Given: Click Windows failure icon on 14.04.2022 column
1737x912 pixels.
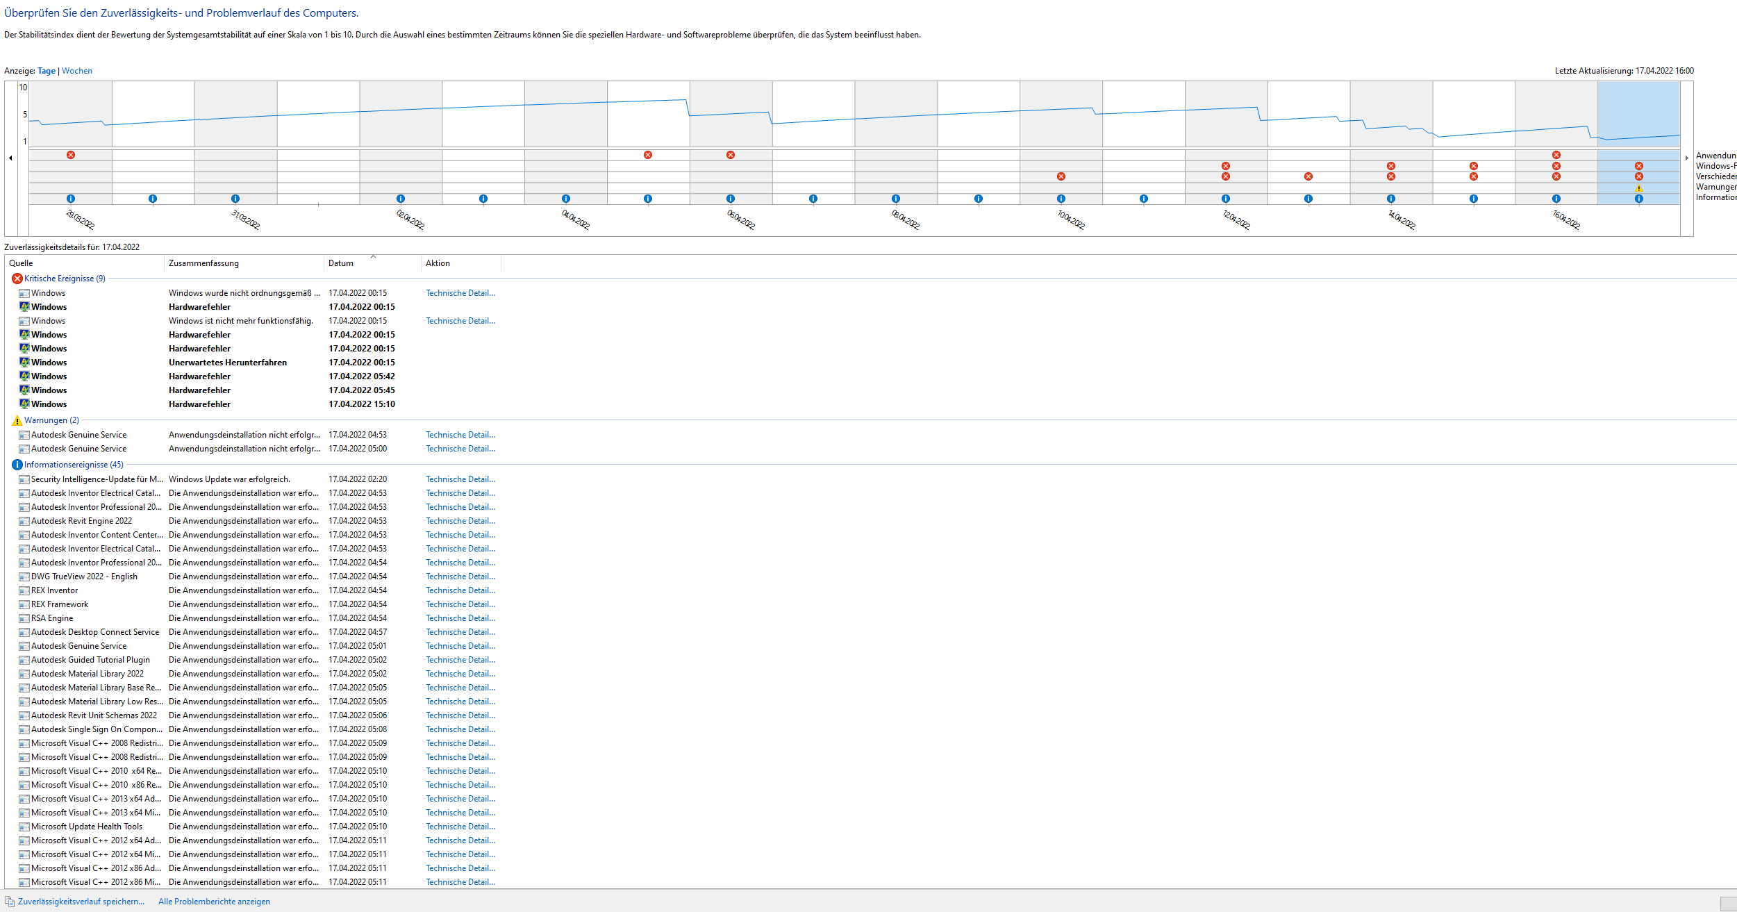Looking at the screenshot, I should [1391, 166].
